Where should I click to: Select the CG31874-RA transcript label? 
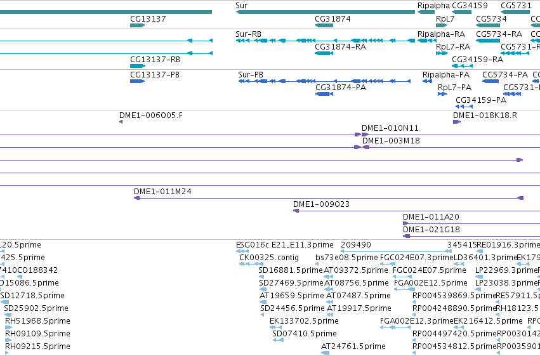click(x=340, y=47)
